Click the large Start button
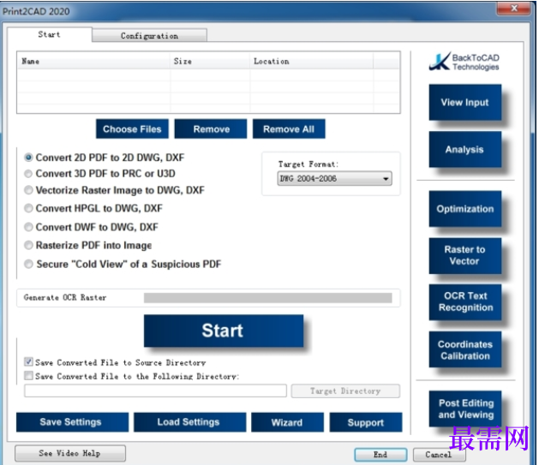The width and height of the screenshot is (545, 465). click(x=224, y=331)
